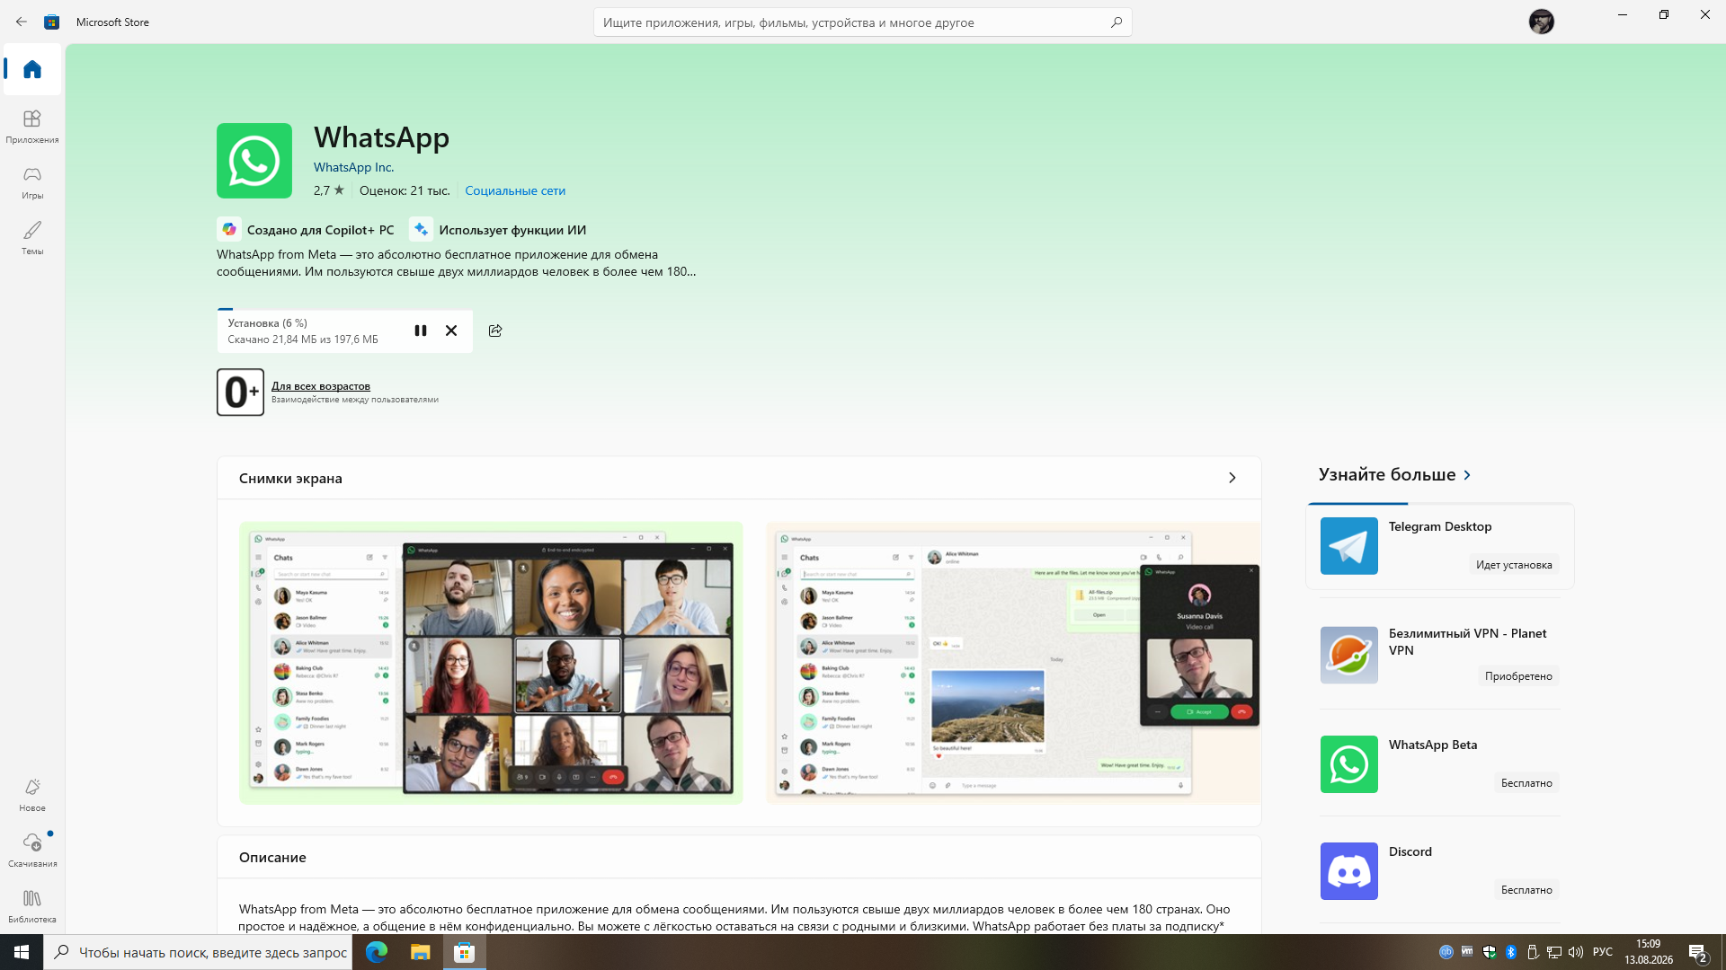1726x970 pixels.
Task: Expand Узнайте больше with its chevron
Action: tap(1467, 475)
